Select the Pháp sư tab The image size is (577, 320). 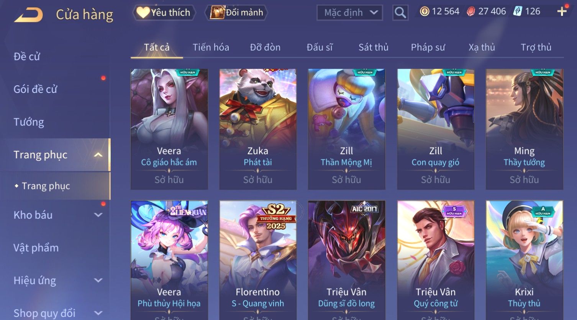pyautogui.click(x=428, y=47)
